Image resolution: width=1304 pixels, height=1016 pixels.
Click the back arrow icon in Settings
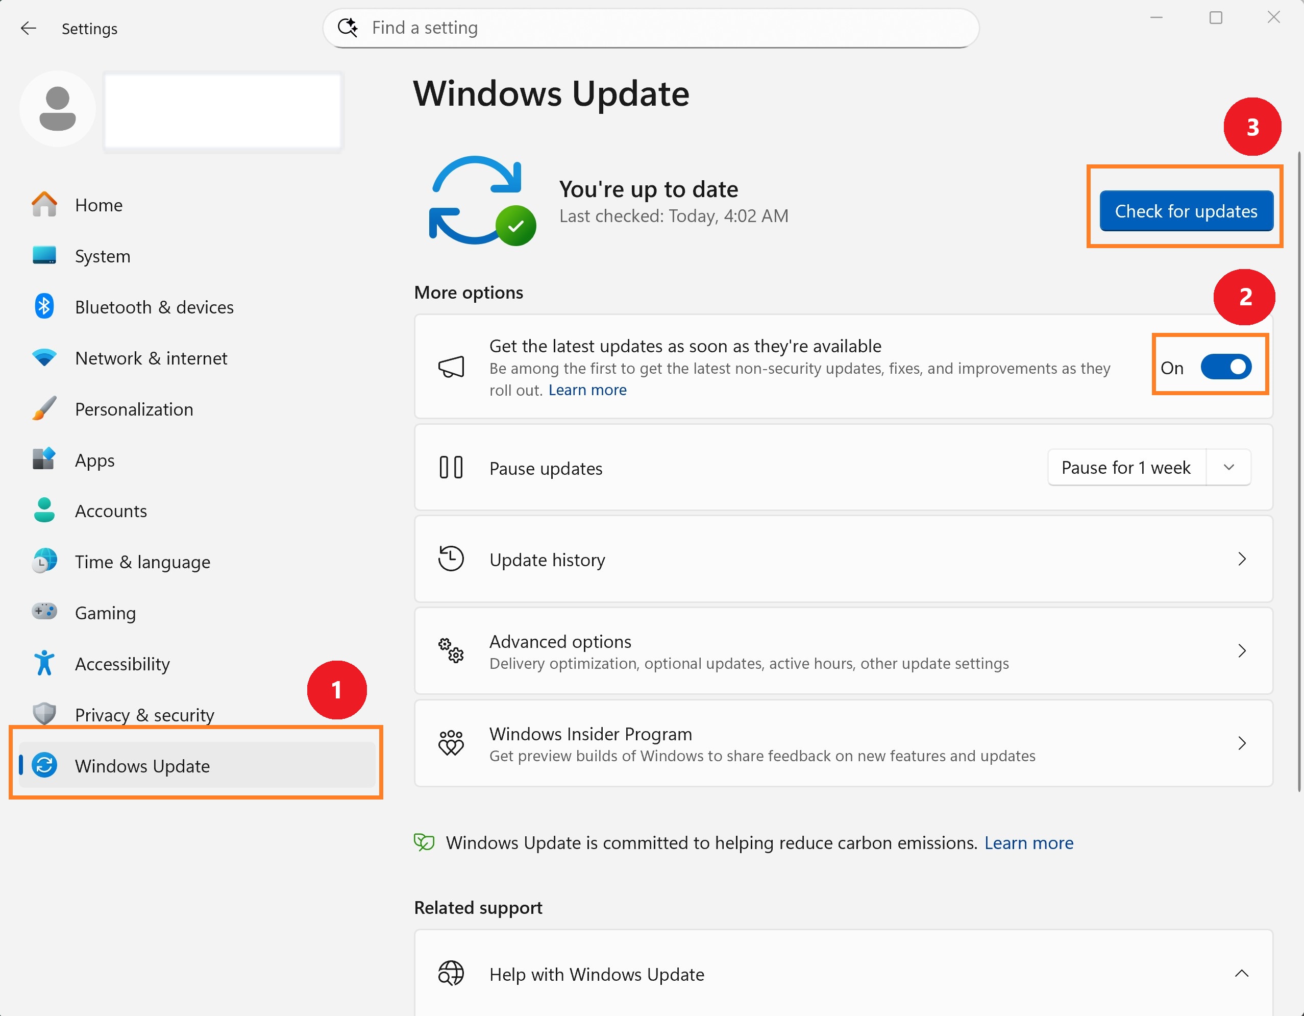[28, 28]
